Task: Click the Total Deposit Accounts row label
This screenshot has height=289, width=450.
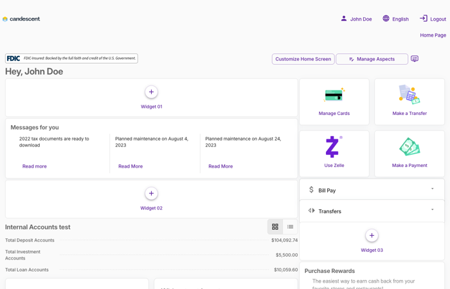Action: [x=30, y=240]
